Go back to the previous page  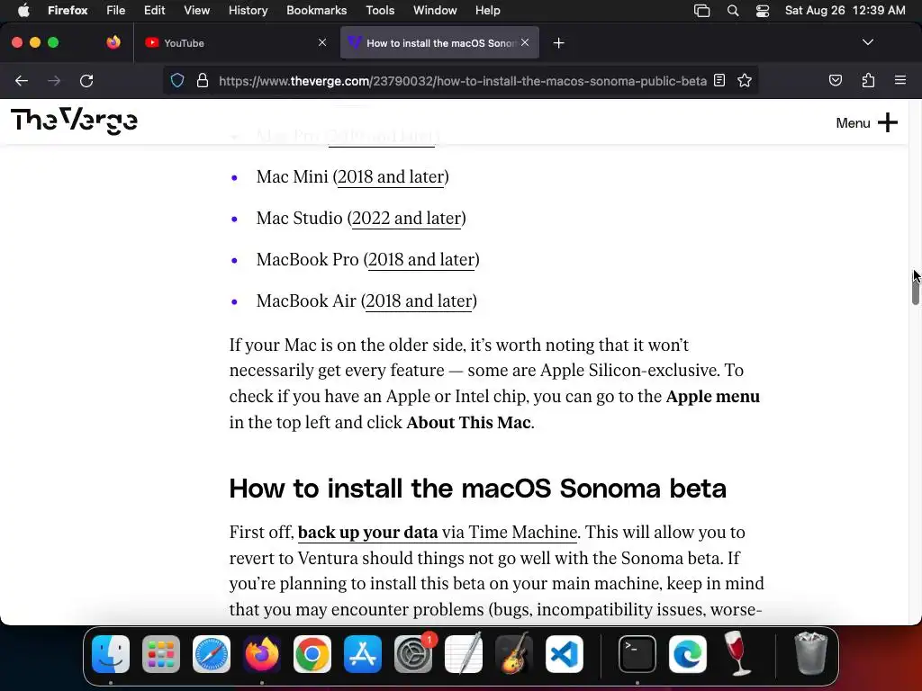coord(22,80)
